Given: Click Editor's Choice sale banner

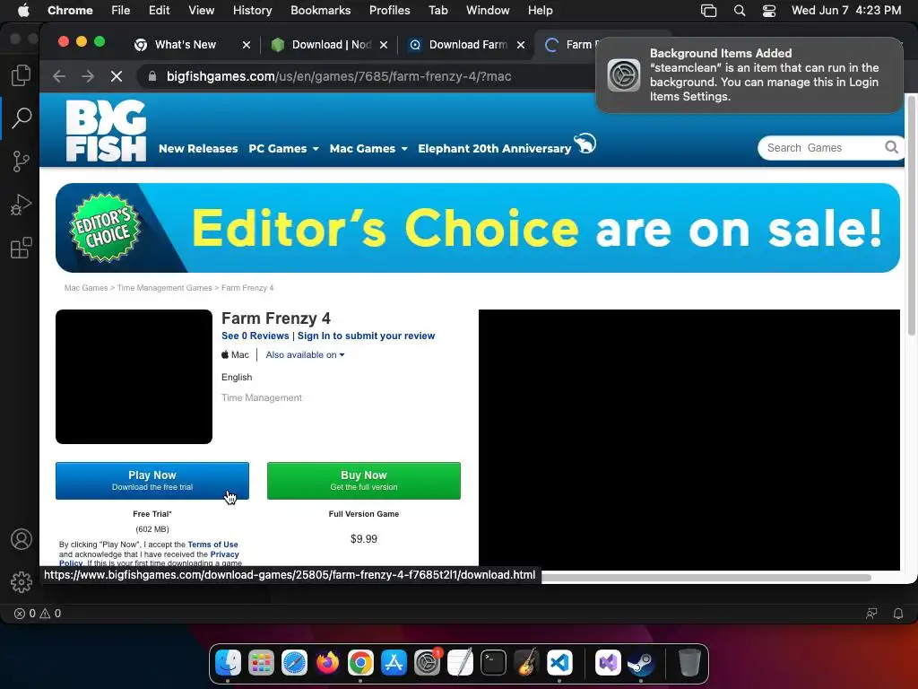Looking at the screenshot, I should click(x=477, y=227).
